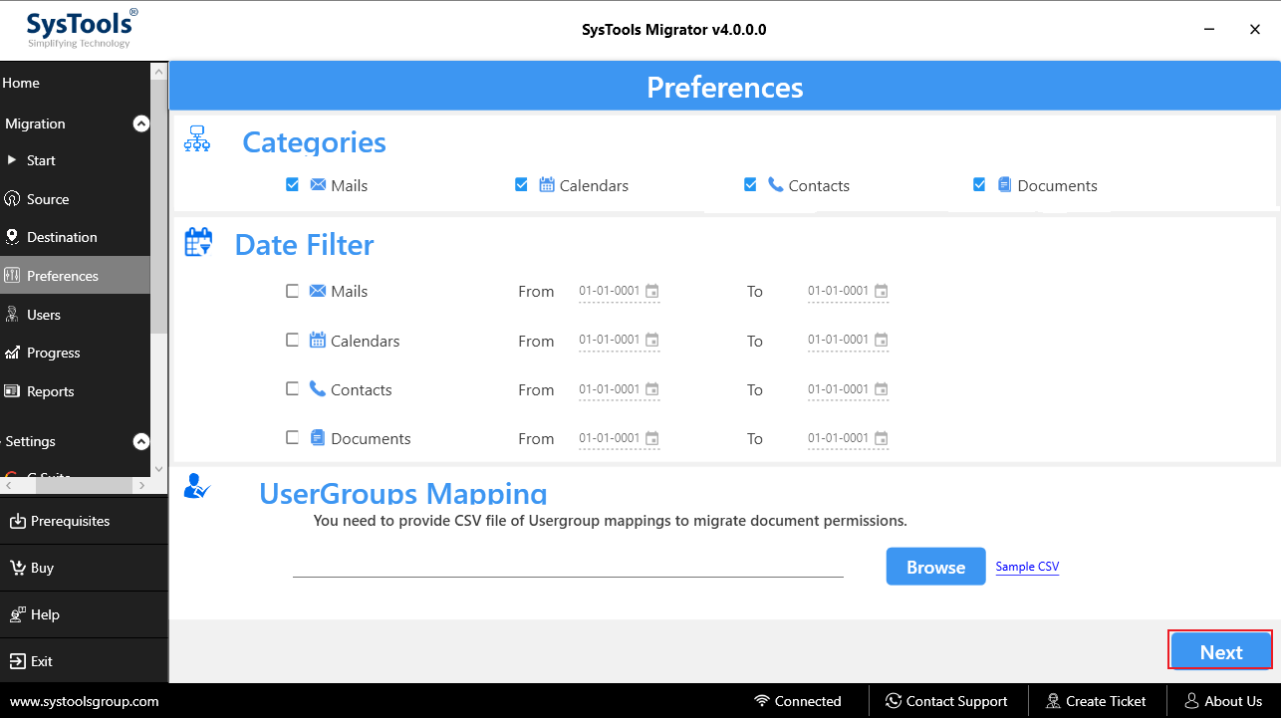
Task: Enable the Documents date filter checkbox
Action: [292, 437]
